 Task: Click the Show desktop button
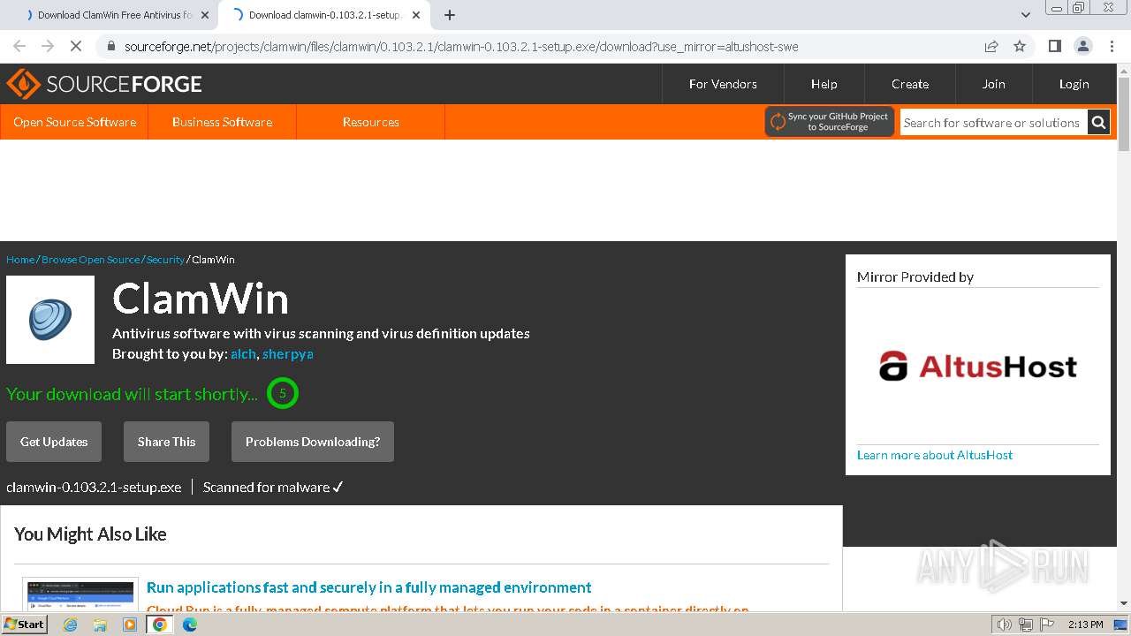tap(1120, 625)
